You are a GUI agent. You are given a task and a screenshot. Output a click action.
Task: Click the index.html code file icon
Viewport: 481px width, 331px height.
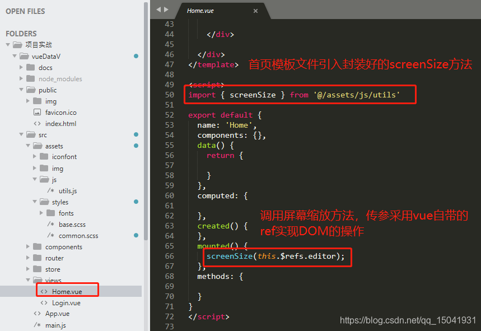(37, 124)
